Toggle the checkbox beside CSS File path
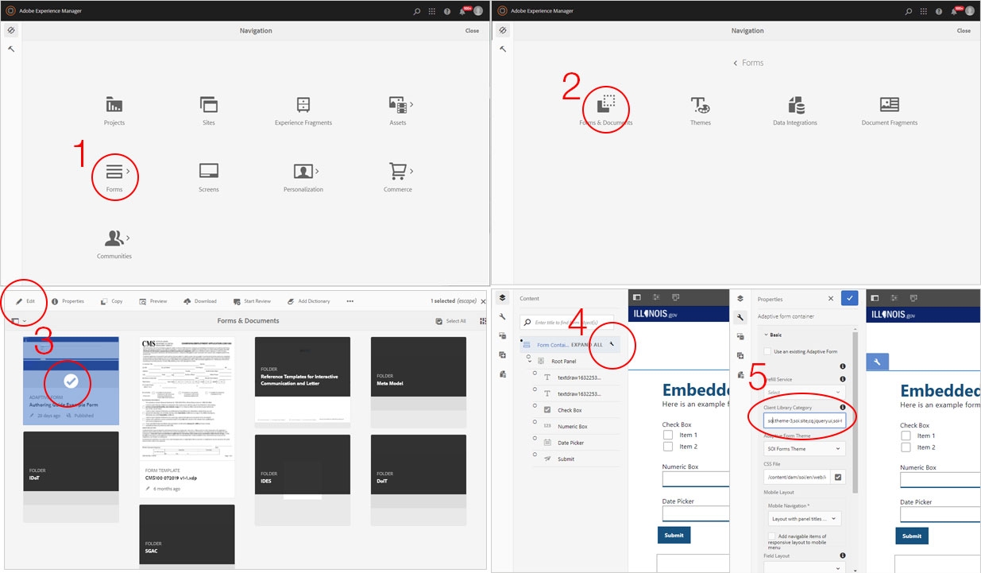 coord(838,477)
